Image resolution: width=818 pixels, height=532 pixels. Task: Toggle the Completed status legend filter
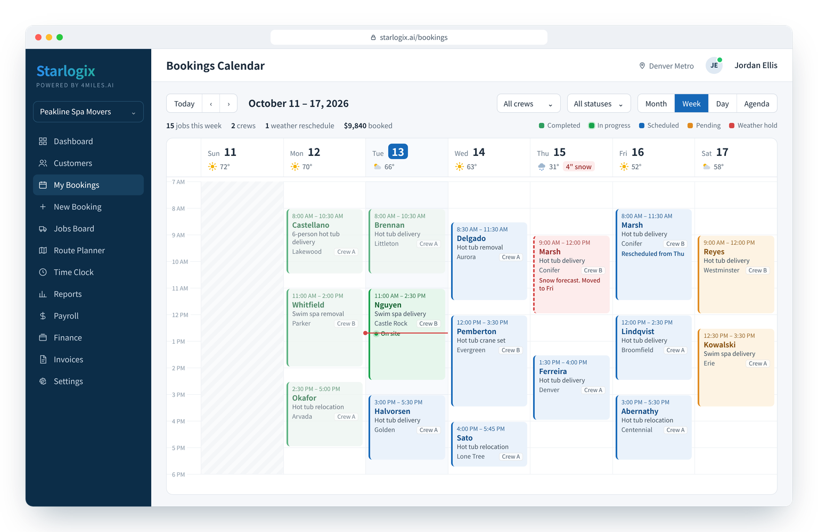(x=559, y=126)
